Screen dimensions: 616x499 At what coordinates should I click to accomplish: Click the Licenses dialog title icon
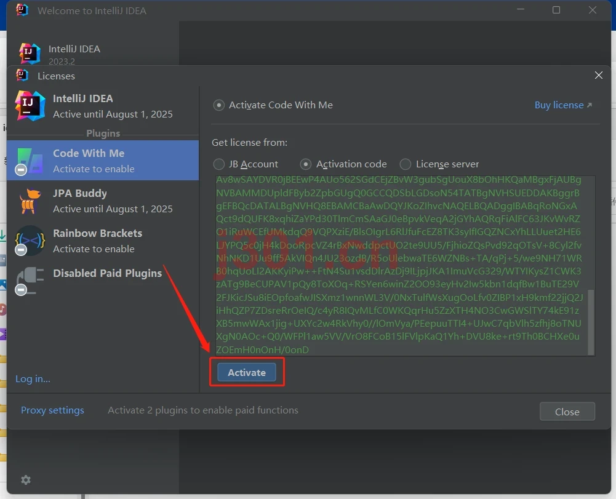22,75
